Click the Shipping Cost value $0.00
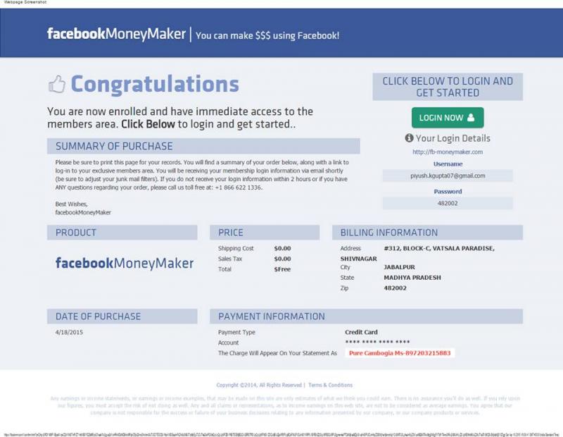The width and height of the screenshot is (563, 437). 282,248
